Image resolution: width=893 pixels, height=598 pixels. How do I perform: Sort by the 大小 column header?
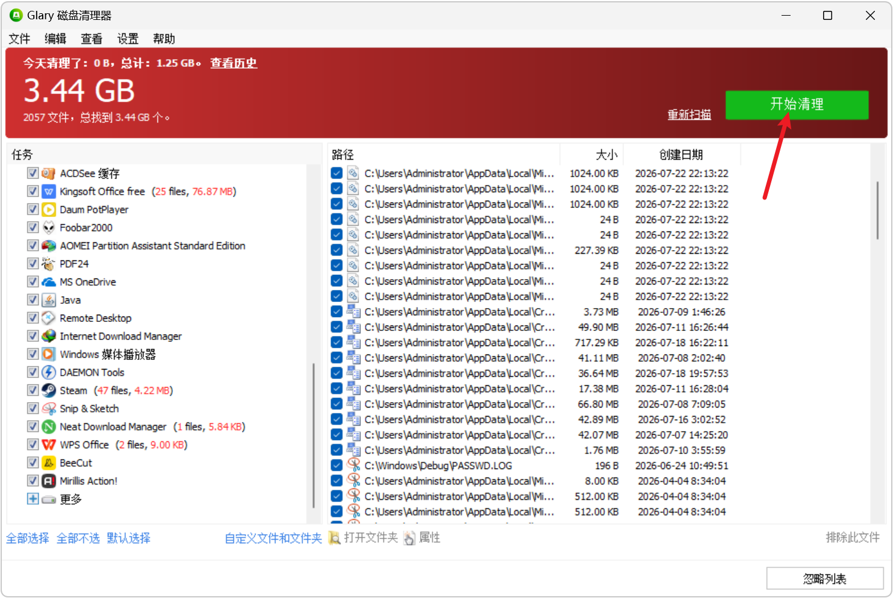(x=592, y=155)
